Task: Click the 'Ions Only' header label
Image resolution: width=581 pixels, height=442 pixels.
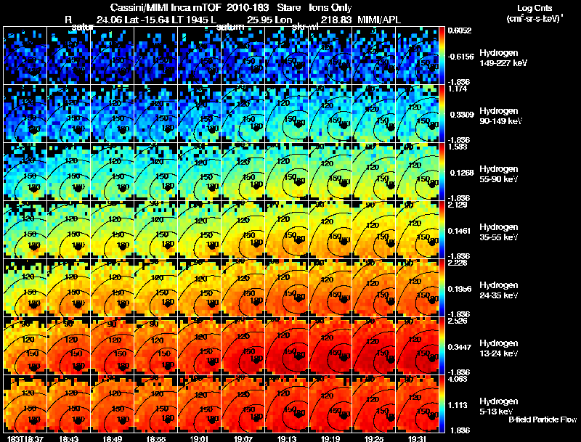Action: point(330,7)
